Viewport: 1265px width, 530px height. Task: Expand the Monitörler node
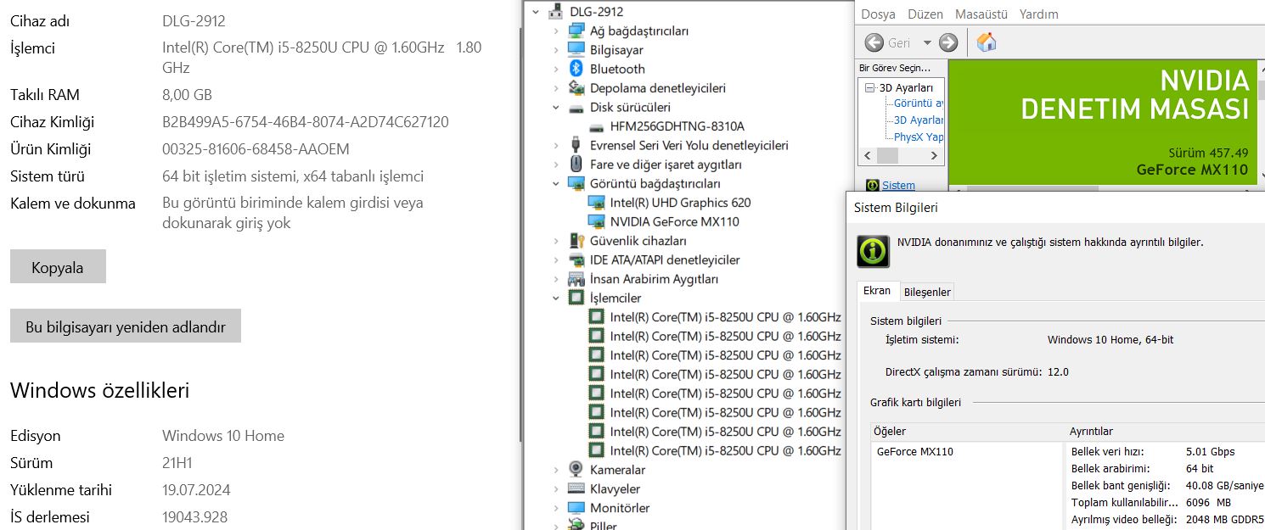[556, 508]
